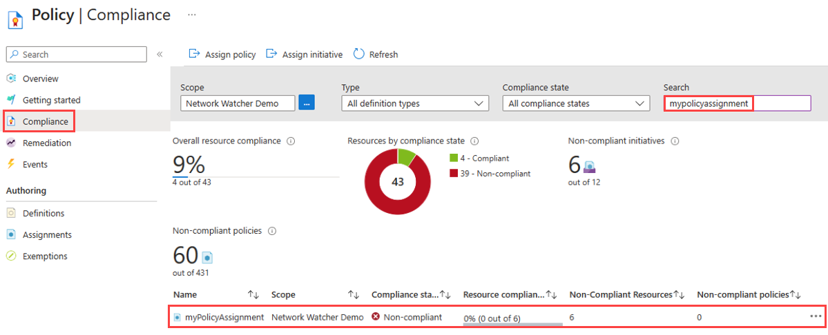
Task: Open the Type definition dropdown
Action: coord(415,103)
